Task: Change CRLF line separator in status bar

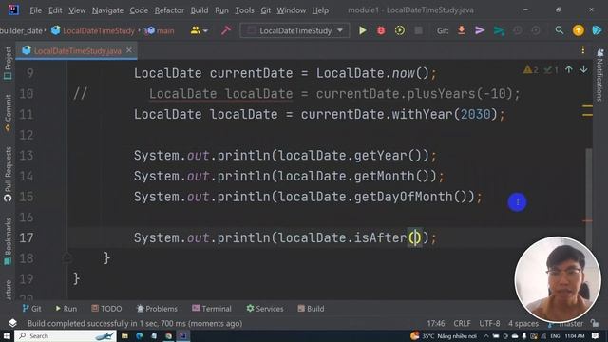Action: [x=463, y=323]
